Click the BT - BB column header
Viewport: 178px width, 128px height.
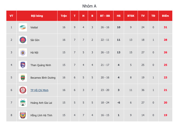tap(105, 16)
